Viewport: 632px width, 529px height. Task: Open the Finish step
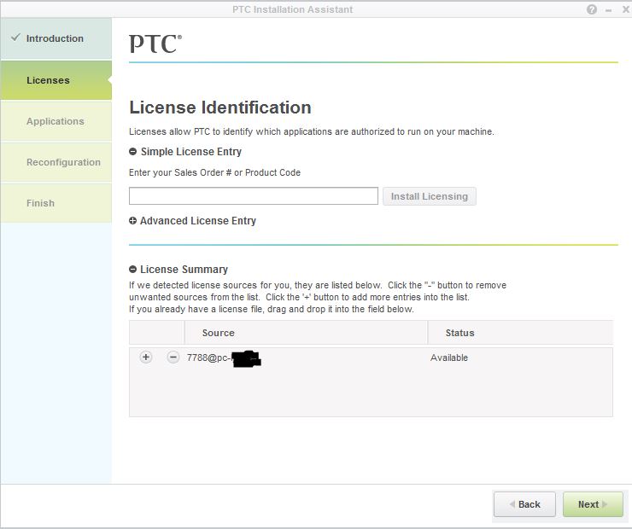[56, 203]
